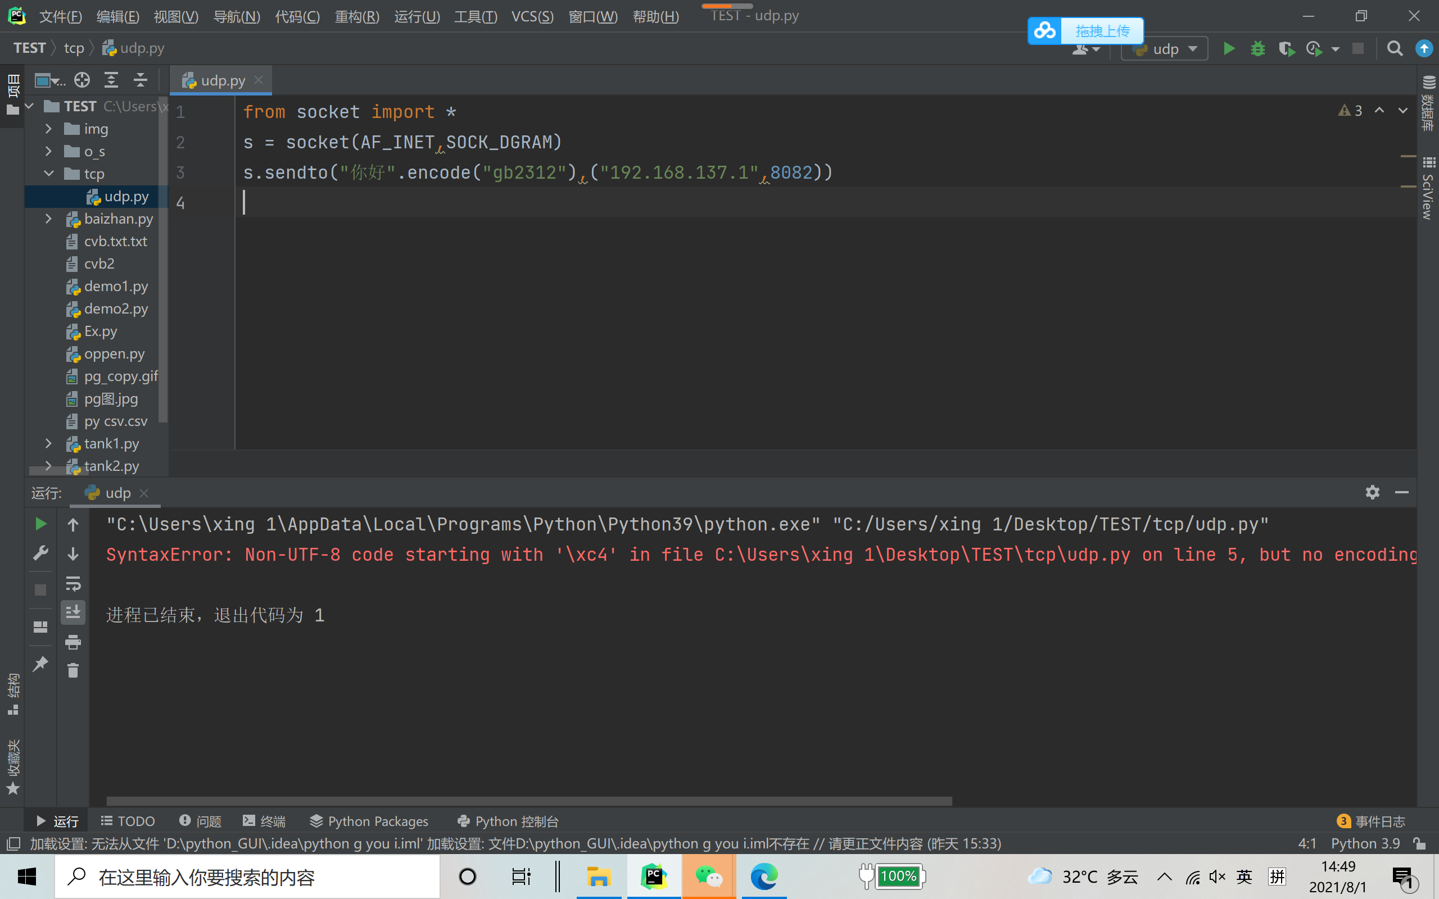Jump to previous highlighted warning arrow
Viewport: 1439px width, 899px height.
point(1379,111)
